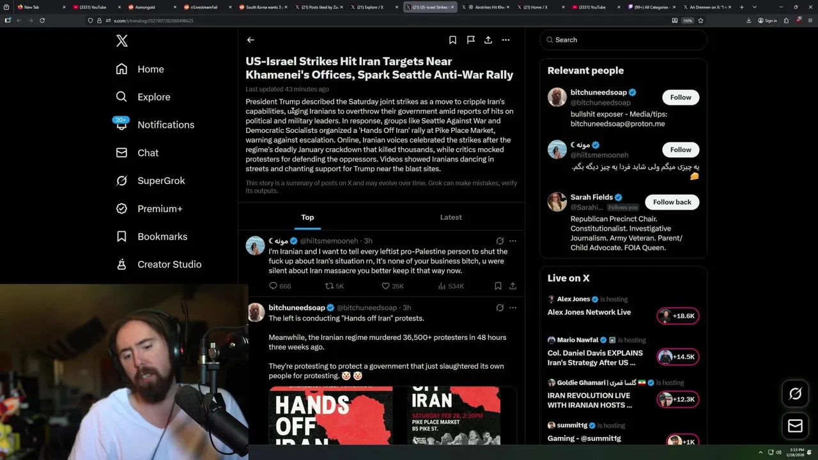This screenshot has width=818, height=460.
Task: Follow @hiitsmemooneh in Relevant people
Action: [x=681, y=149]
